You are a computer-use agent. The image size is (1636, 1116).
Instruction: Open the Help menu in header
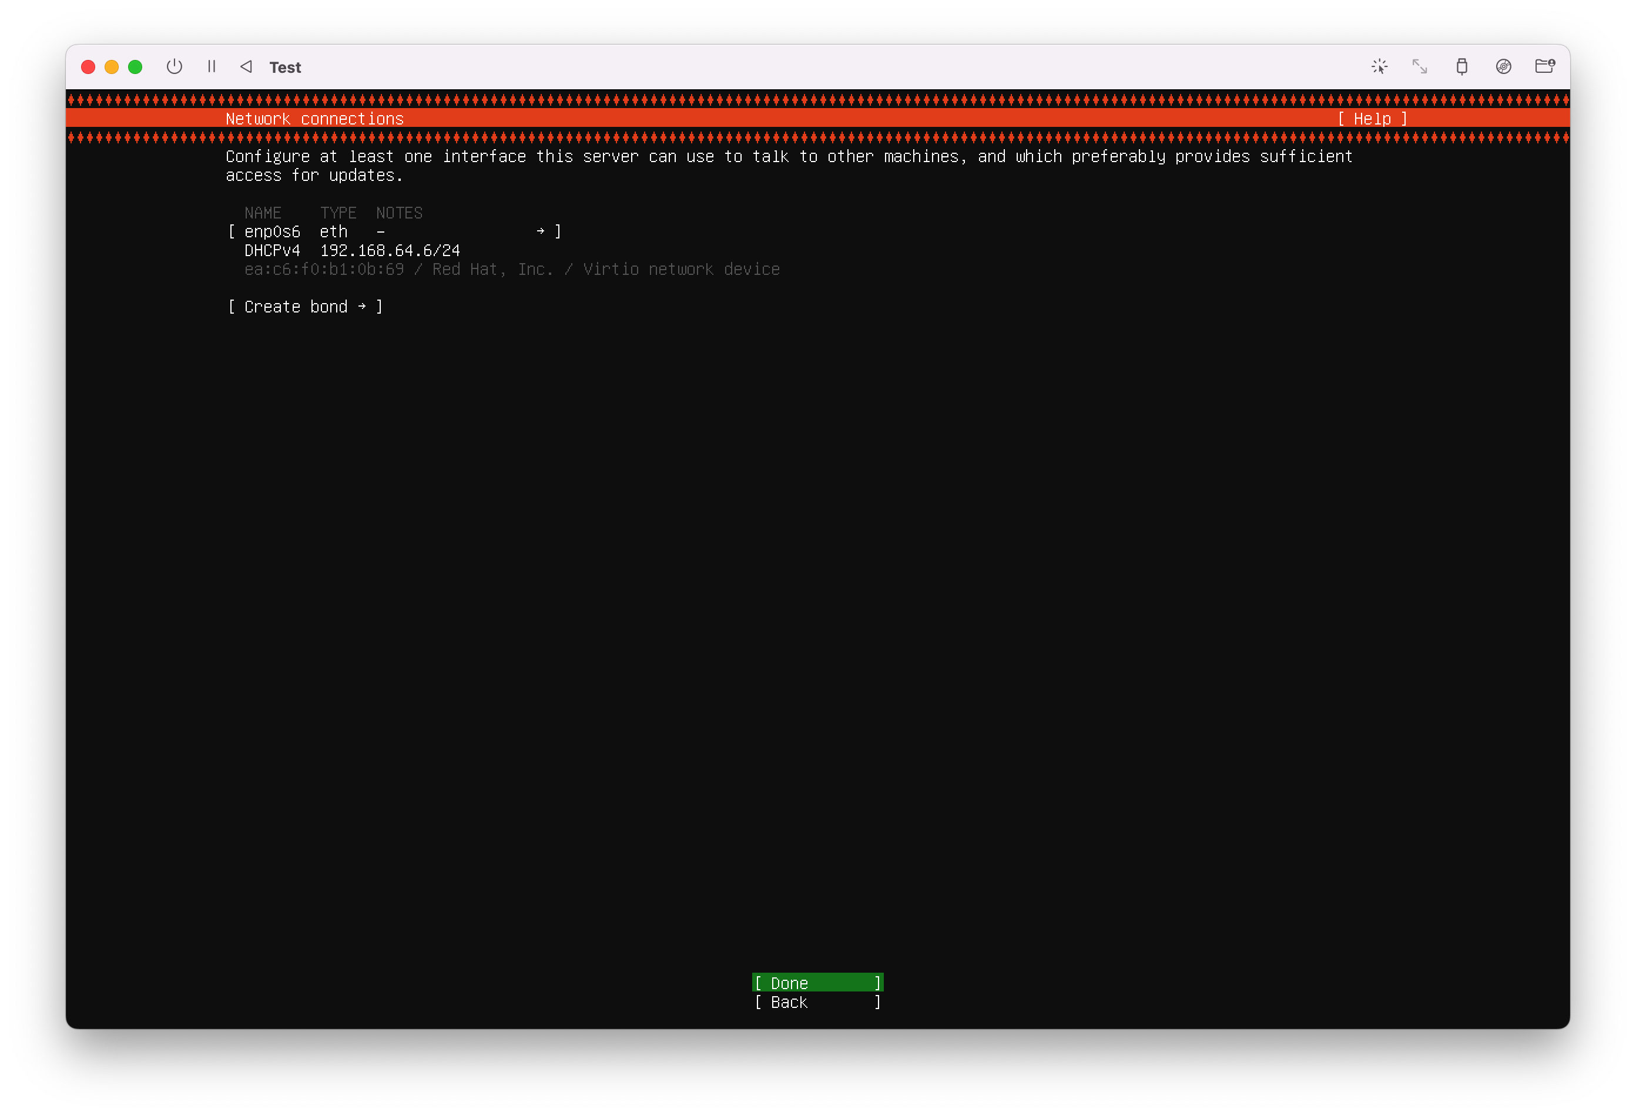point(1372,119)
